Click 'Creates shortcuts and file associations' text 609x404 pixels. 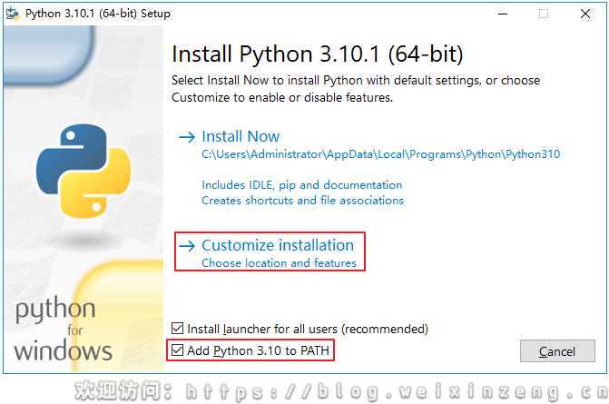(x=302, y=201)
